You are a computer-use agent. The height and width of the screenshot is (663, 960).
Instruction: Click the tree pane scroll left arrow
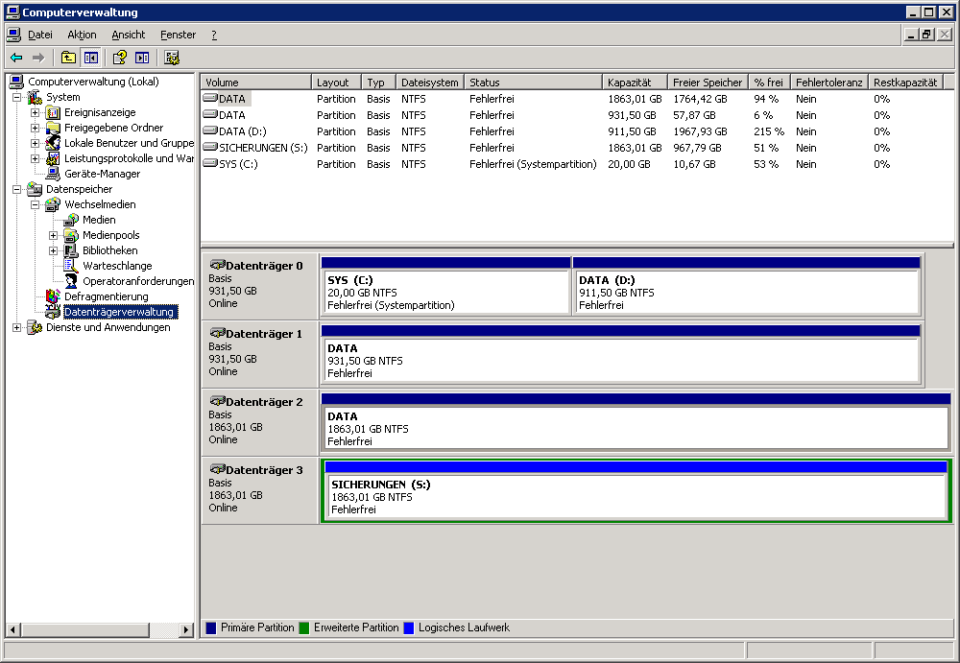(12, 629)
